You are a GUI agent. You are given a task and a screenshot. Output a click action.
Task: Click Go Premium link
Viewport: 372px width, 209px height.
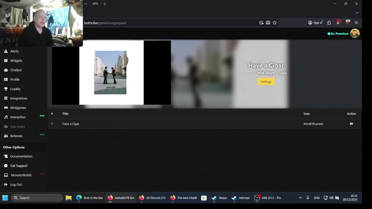tap(338, 34)
